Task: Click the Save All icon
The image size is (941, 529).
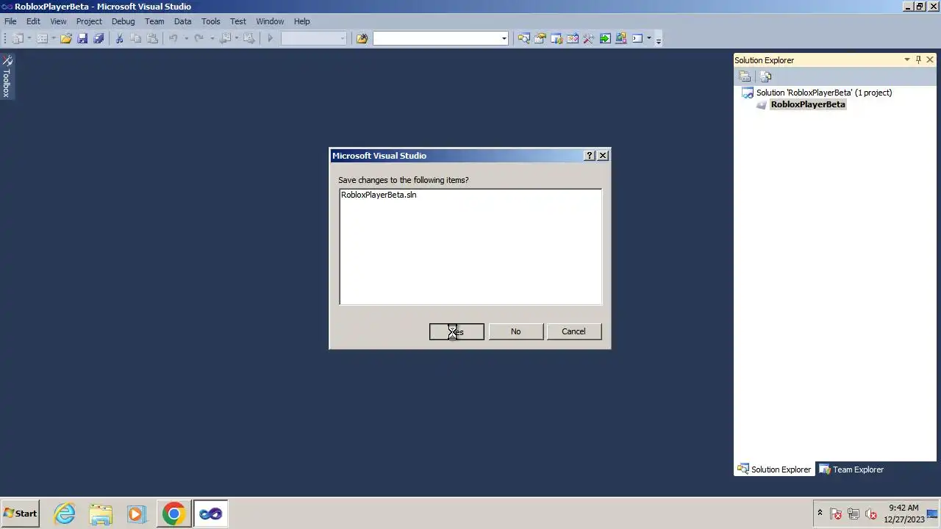Action: pyautogui.click(x=99, y=38)
